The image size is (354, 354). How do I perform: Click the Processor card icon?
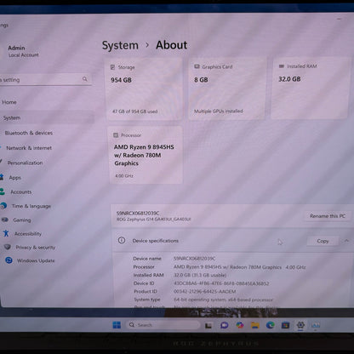point(116,135)
